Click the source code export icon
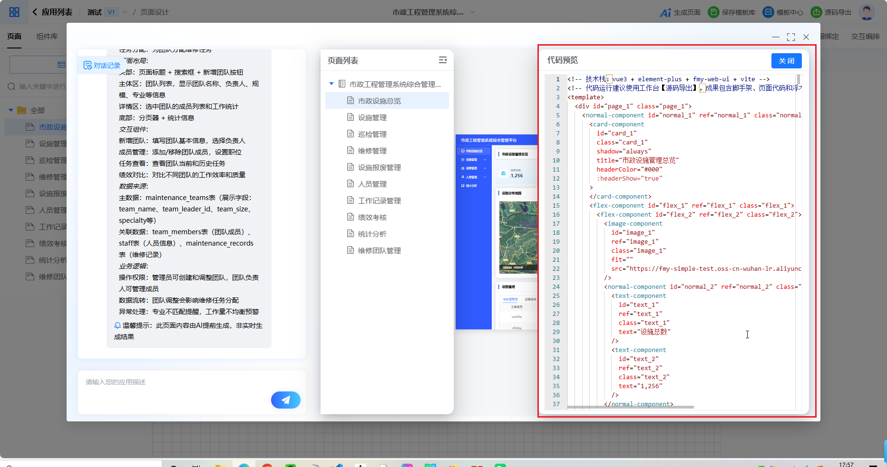 (816, 12)
